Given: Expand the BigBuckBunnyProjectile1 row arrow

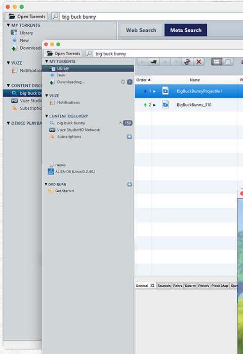Looking at the screenshot, I should coord(154,92).
